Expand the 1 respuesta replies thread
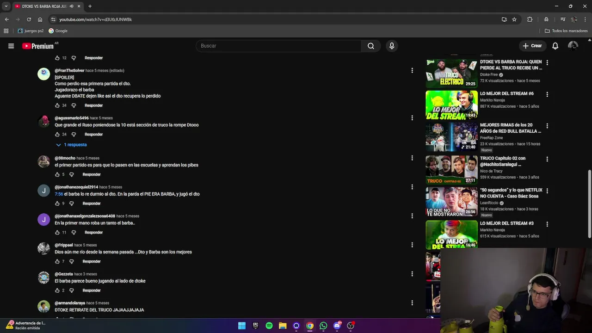This screenshot has height=333, width=592. click(71, 145)
